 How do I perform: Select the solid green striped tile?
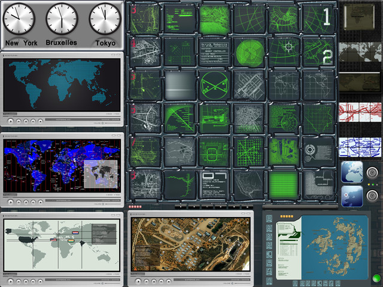click(284, 185)
